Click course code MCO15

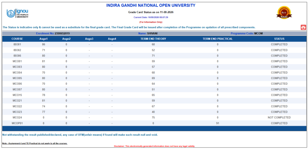(x=17, y=95)
